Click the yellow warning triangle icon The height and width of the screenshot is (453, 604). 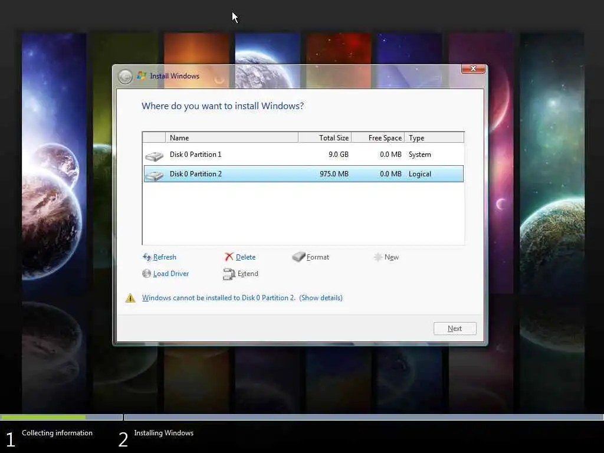point(130,298)
